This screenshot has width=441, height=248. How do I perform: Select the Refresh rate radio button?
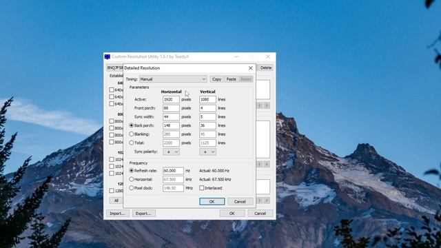pos(132,171)
